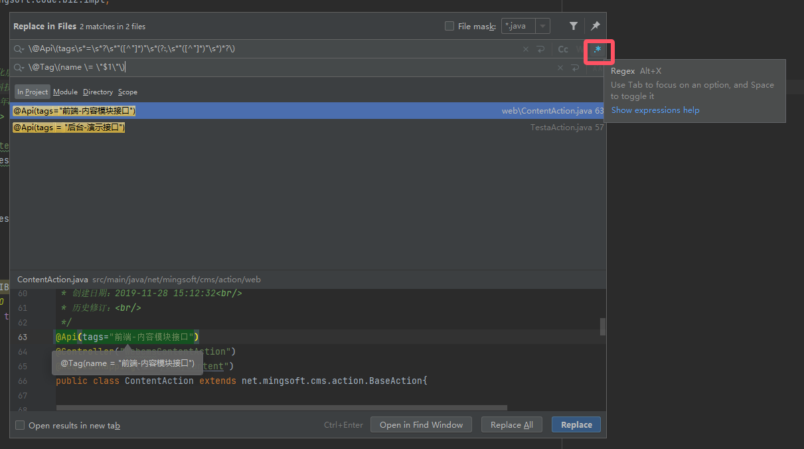
Task: Open Show expressions help link
Action: click(x=655, y=110)
